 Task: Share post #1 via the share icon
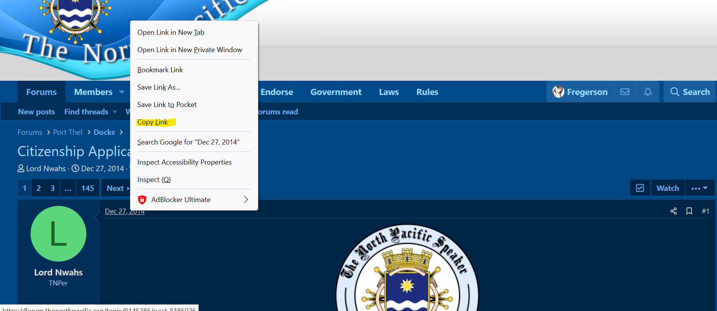tap(674, 211)
